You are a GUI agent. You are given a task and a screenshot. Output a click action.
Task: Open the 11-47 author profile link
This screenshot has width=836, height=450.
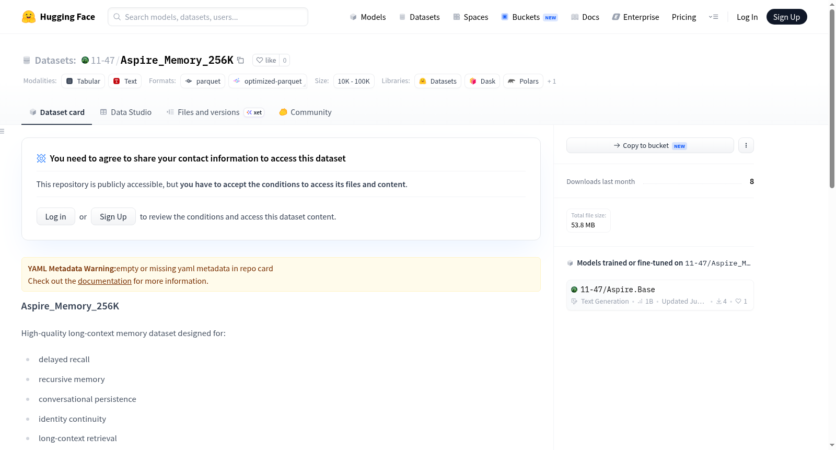pyautogui.click(x=103, y=61)
